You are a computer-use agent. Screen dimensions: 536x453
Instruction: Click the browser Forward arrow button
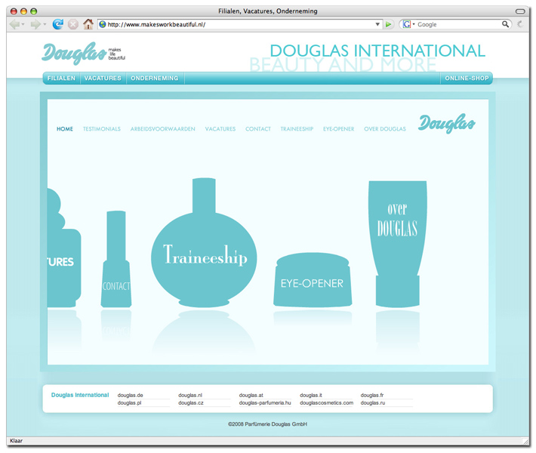coord(35,24)
